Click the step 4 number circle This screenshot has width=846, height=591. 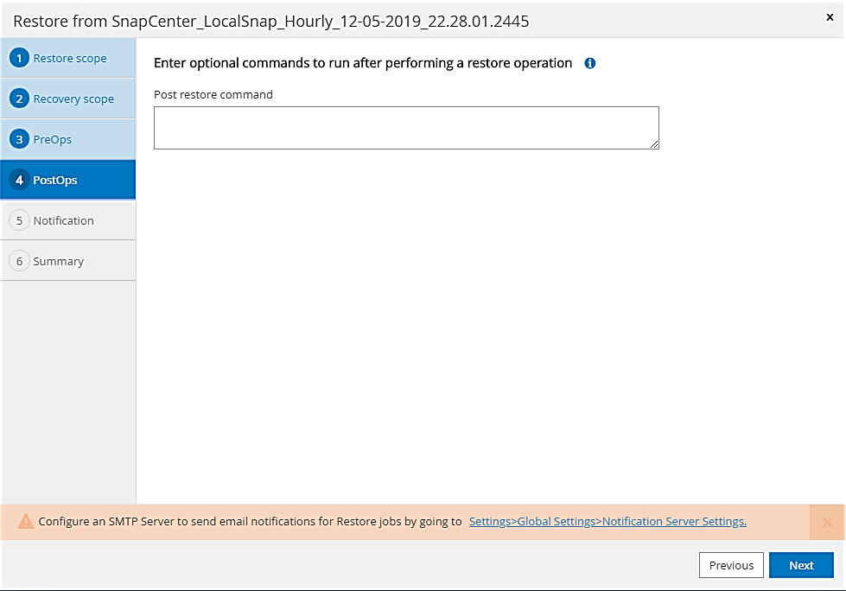pyautogui.click(x=19, y=180)
